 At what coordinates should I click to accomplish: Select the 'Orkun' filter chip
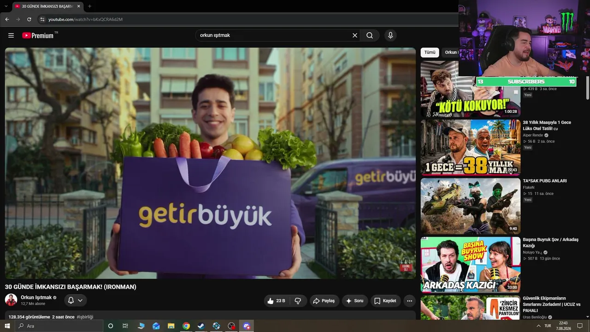(450, 53)
